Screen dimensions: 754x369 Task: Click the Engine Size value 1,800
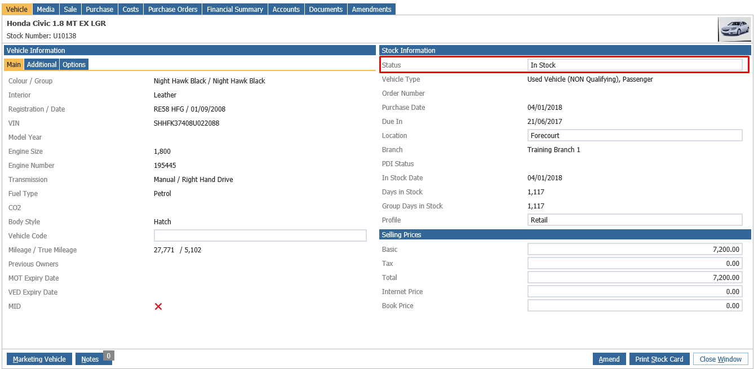[x=162, y=152]
